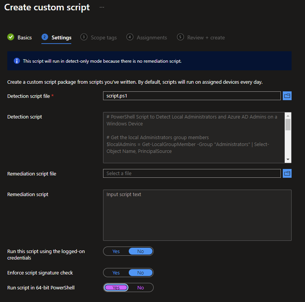Click the step 4 circle icon

130,37
